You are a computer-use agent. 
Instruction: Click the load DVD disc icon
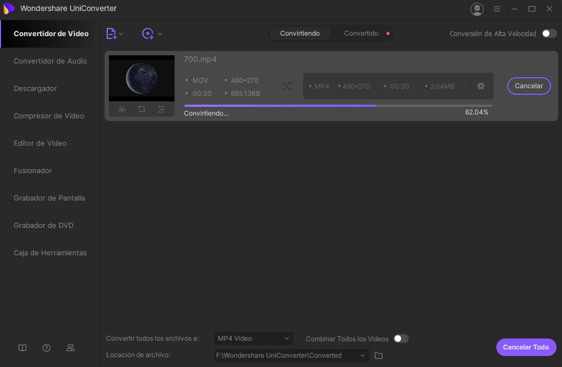coord(147,33)
